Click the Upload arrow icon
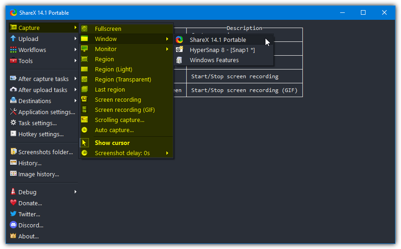 [x=13, y=38]
